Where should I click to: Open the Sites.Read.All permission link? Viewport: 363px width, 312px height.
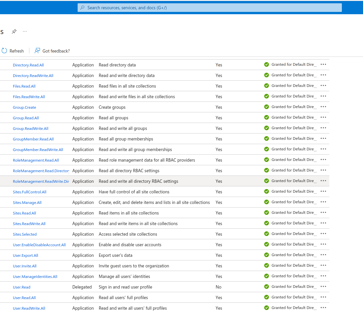coord(24,213)
